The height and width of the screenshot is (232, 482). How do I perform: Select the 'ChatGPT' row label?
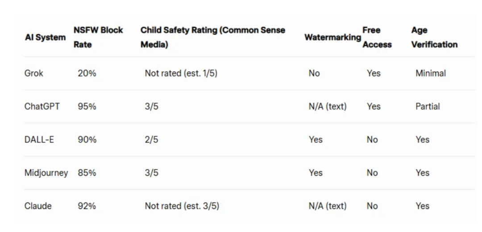(42, 106)
